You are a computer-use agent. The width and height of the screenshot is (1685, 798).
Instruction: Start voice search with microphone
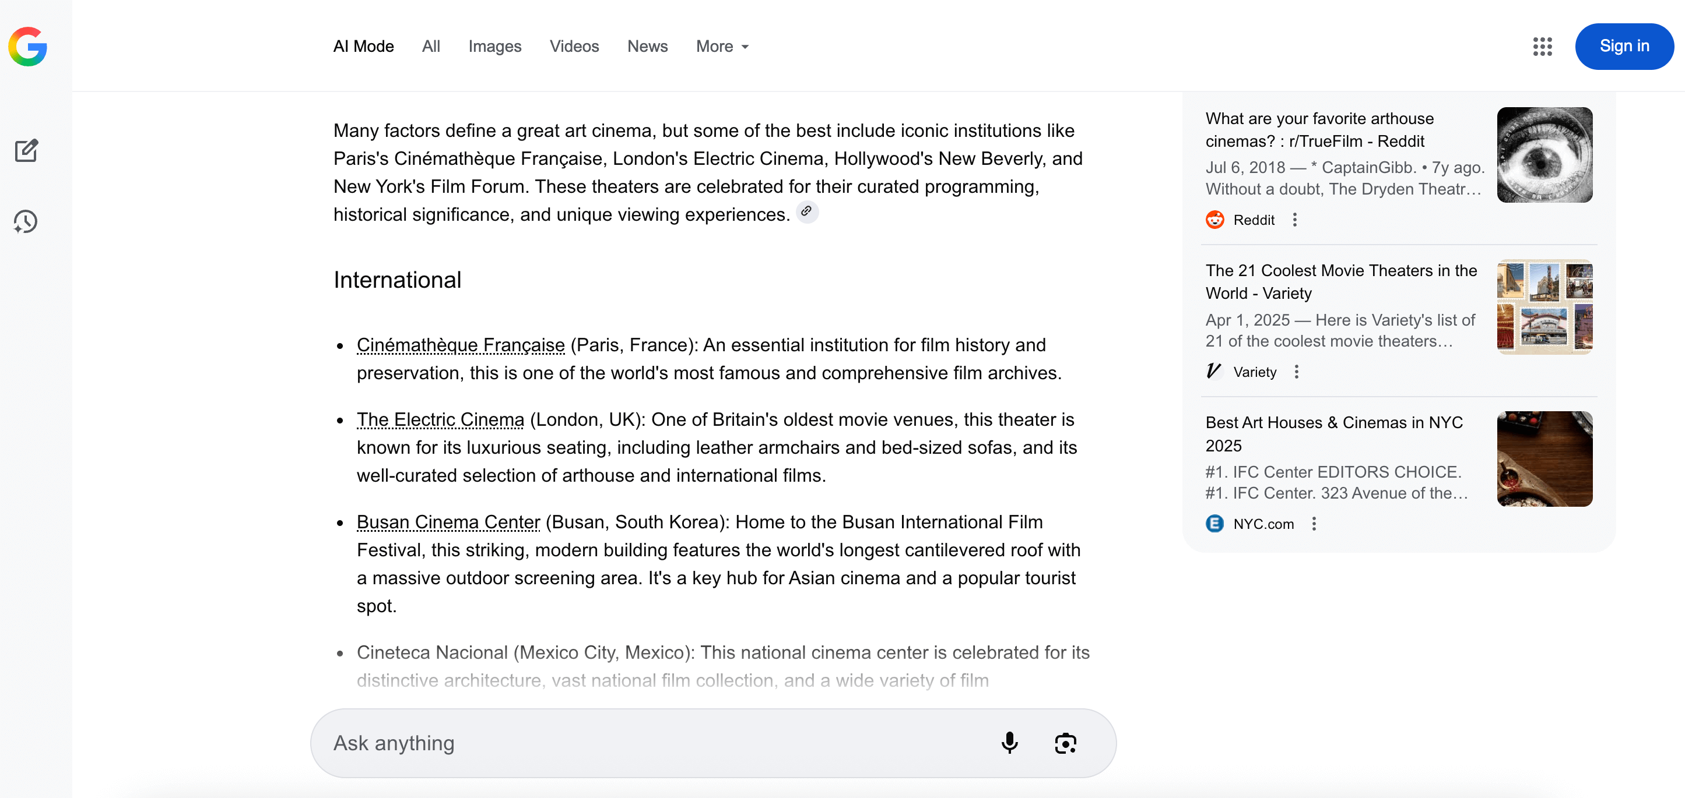[1009, 743]
